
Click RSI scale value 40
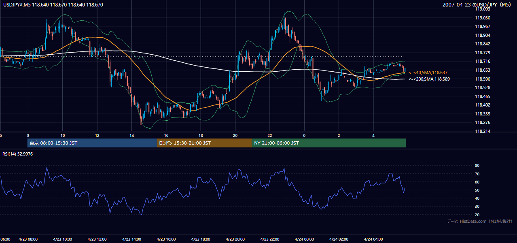[x=477, y=198]
